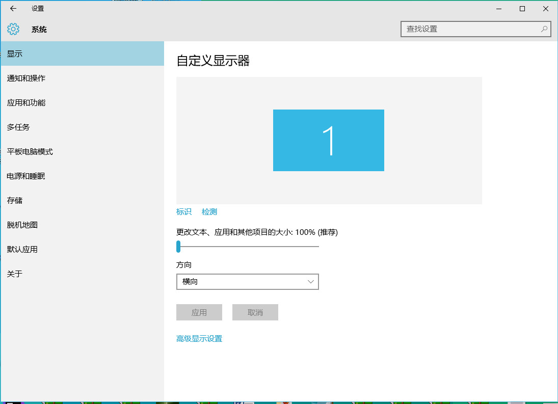Focus the 查找设置 search field
558x404 pixels.
[476, 29]
